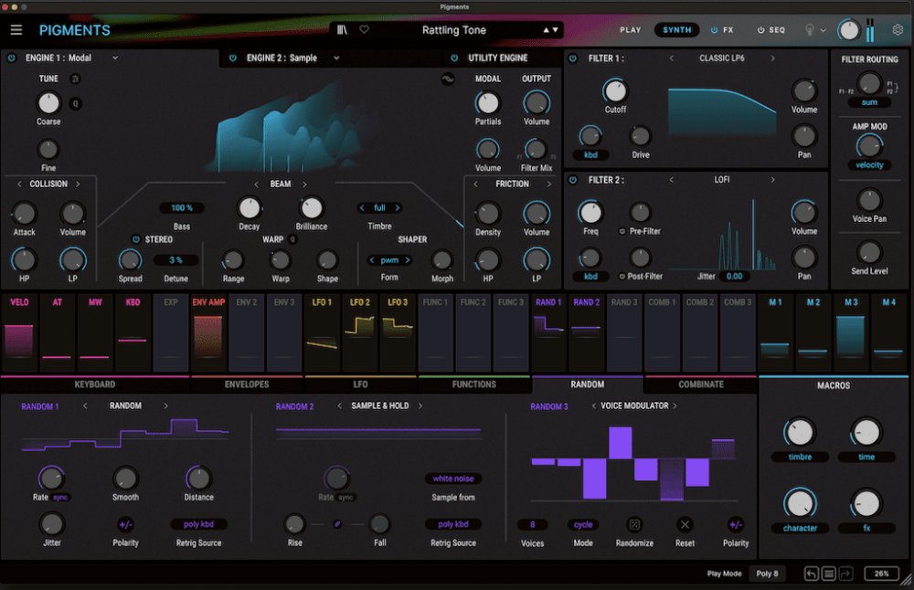Open the Timbre 'full' selector

click(x=379, y=207)
